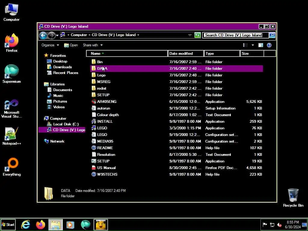308x231 pixels.
Task: Sort by the Type column header
Action: tap(222, 54)
